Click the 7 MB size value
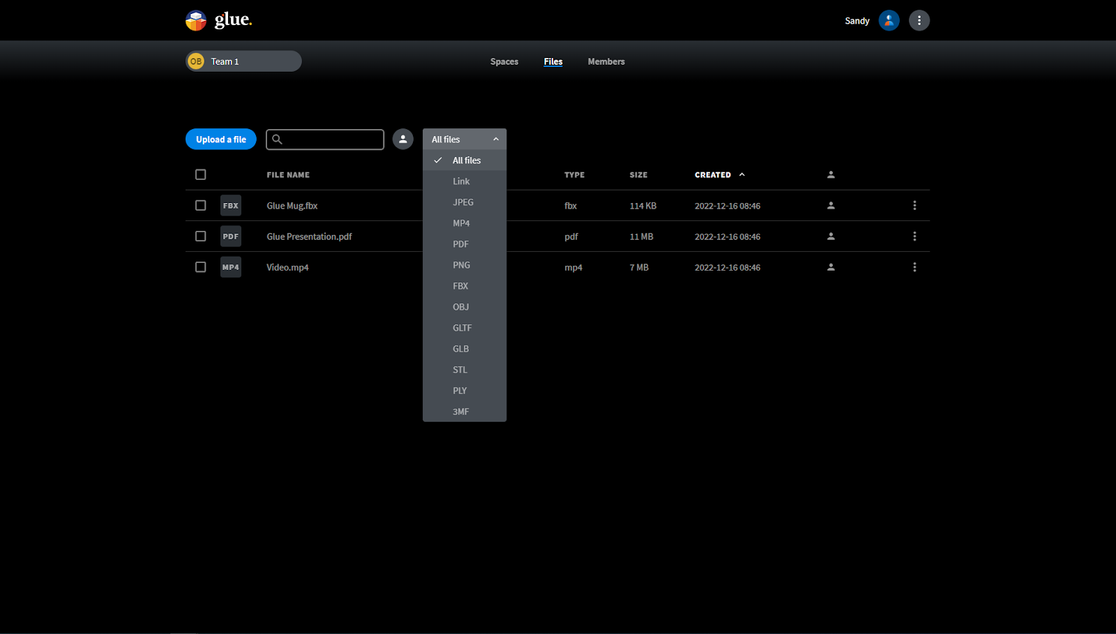This screenshot has height=634, width=1116. (639, 267)
